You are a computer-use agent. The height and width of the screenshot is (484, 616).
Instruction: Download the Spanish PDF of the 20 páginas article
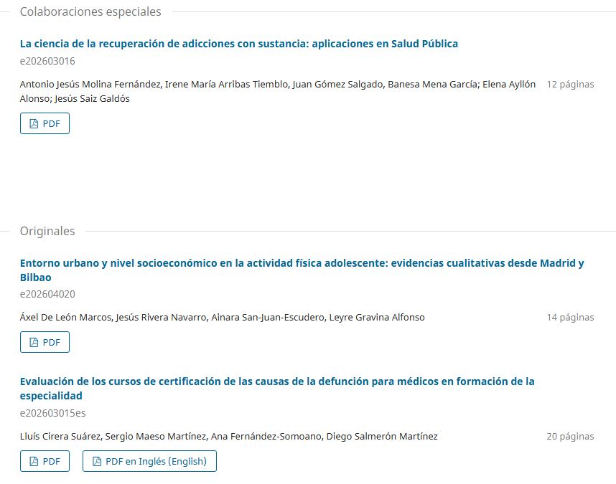(x=45, y=461)
